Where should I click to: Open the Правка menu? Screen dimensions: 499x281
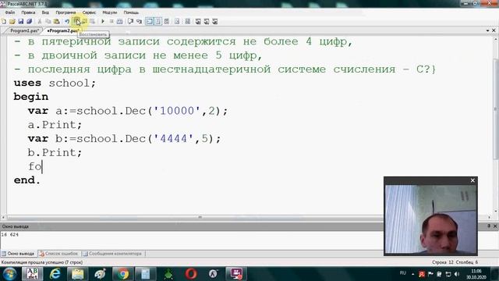point(28,12)
